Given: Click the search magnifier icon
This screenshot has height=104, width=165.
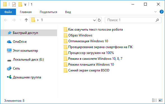Looking at the screenshot, I should pos(157,20).
